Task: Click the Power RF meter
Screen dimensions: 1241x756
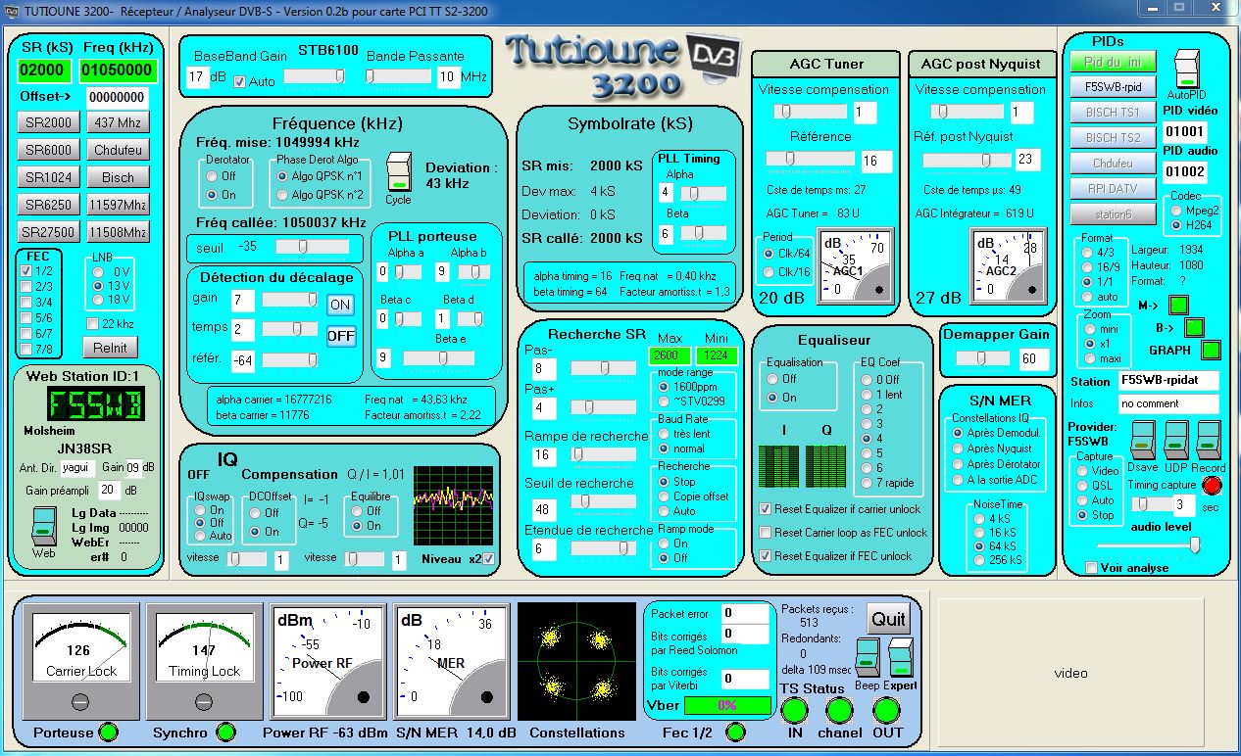Action: click(328, 661)
